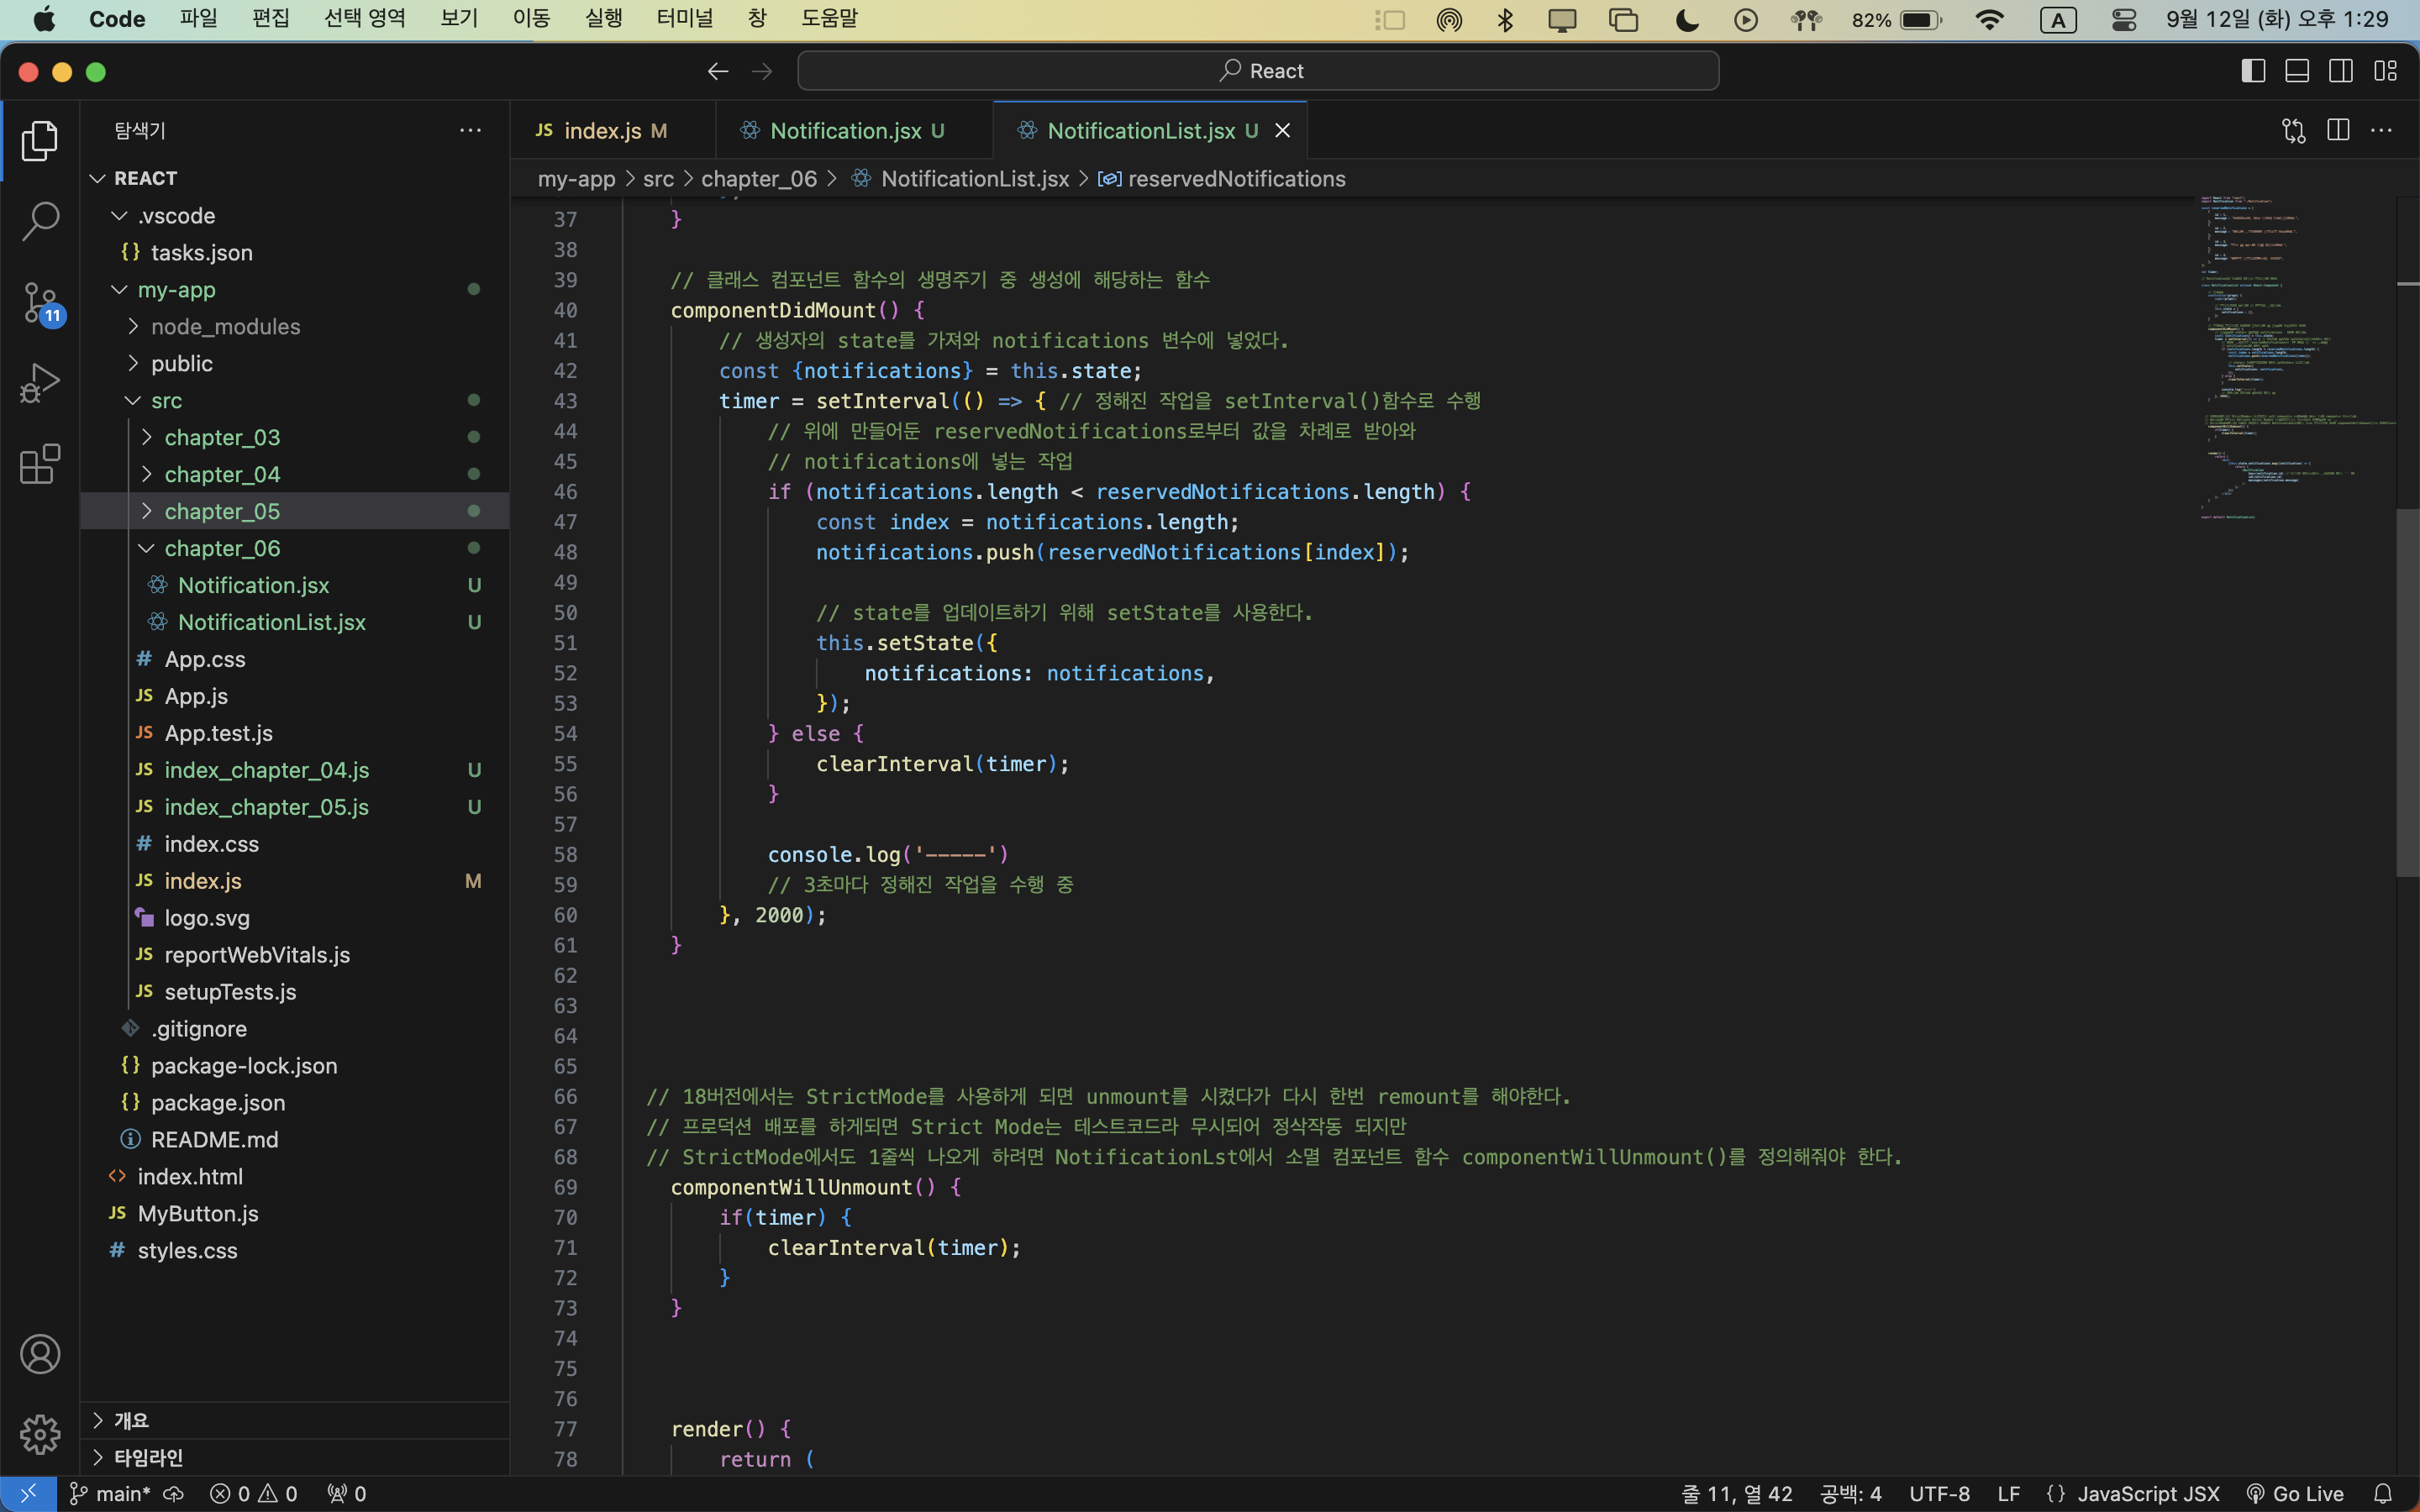Open the Manage settings gear
The height and width of the screenshot is (1512, 2420).
point(40,1434)
